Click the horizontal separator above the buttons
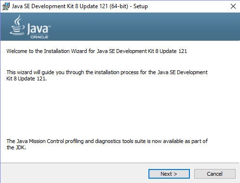 tap(120, 163)
